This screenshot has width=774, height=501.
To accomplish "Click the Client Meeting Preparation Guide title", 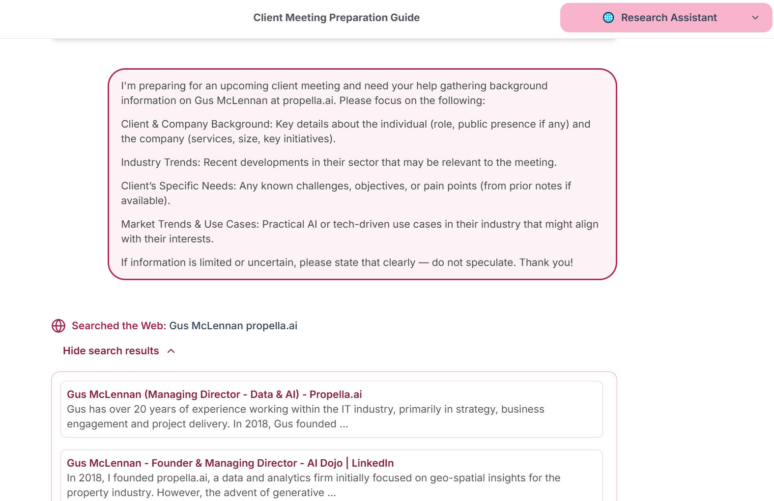I will pos(336,18).
